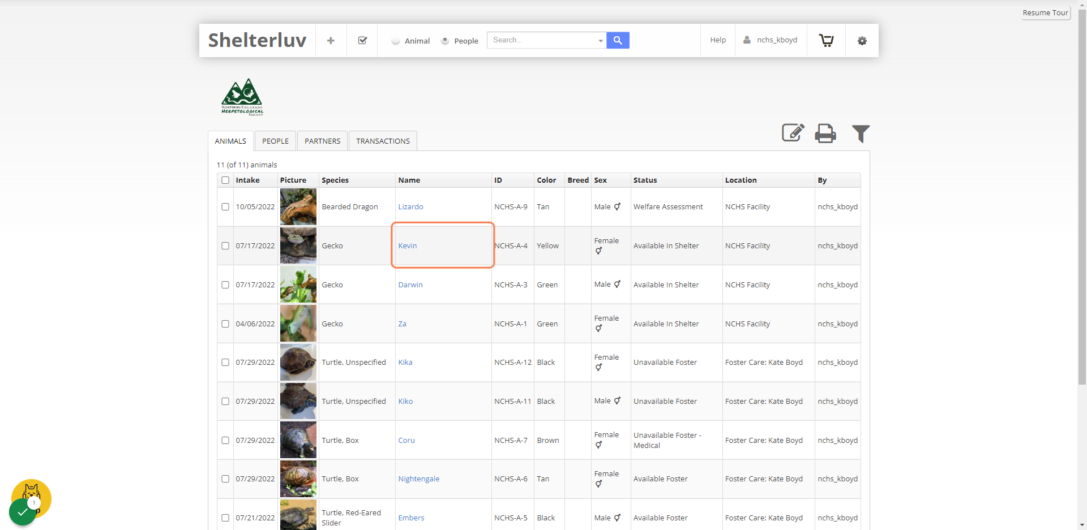Toggle the select-all checkbox in table header
Viewport: 1087px width, 530px height.
pos(225,180)
